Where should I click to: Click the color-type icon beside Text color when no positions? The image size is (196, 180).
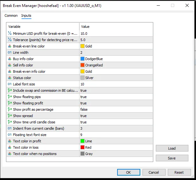[9, 154]
